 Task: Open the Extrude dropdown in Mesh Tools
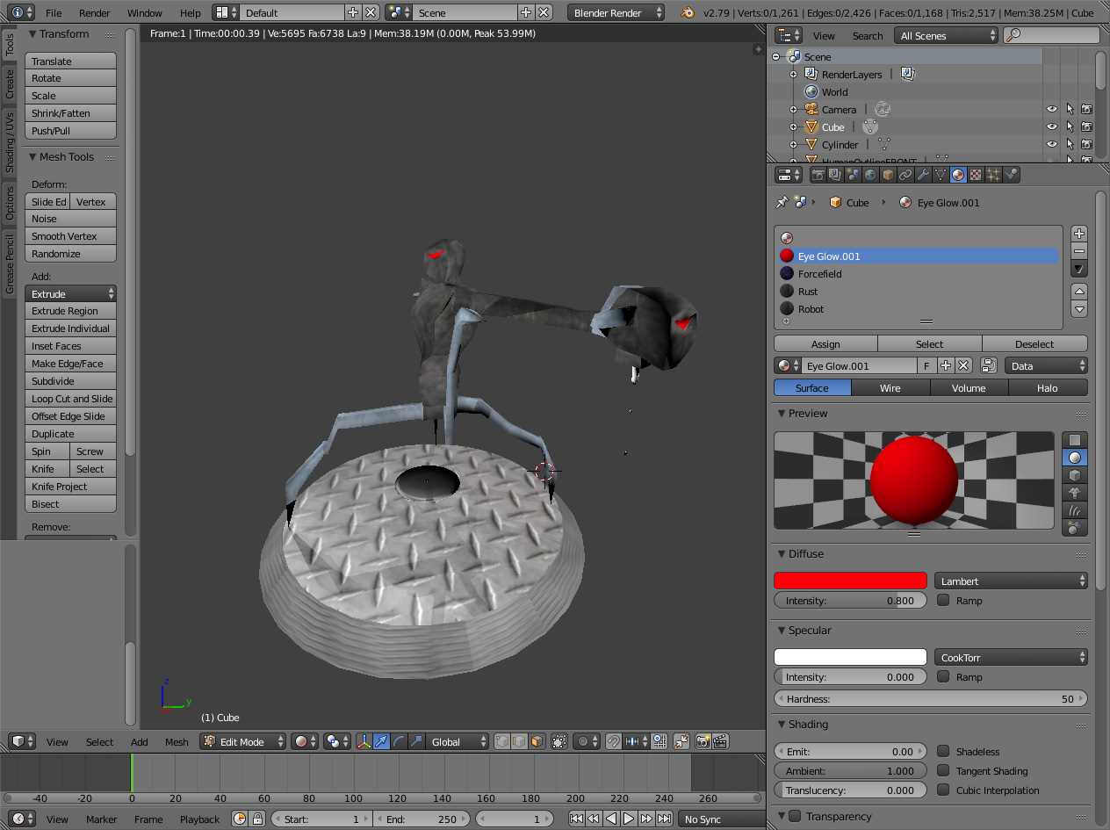pyautogui.click(x=70, y=293)
